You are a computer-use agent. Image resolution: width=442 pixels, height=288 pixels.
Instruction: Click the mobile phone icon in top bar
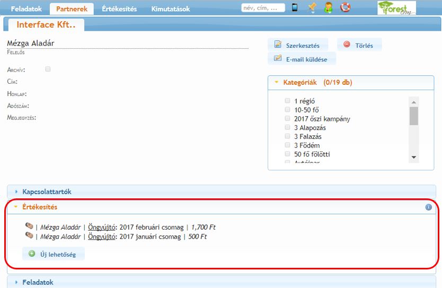click(295, 7)
